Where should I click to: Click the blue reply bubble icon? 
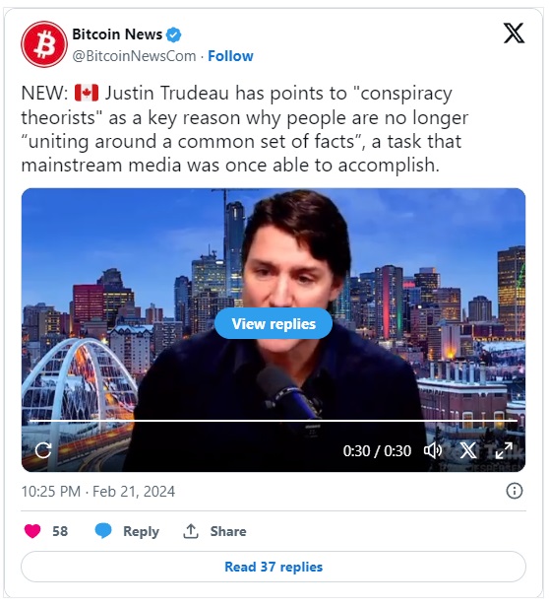point(103,531)
